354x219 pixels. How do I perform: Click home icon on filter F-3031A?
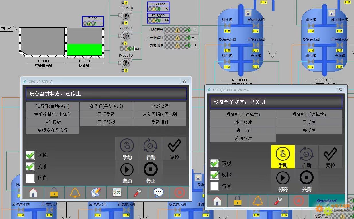248,13
